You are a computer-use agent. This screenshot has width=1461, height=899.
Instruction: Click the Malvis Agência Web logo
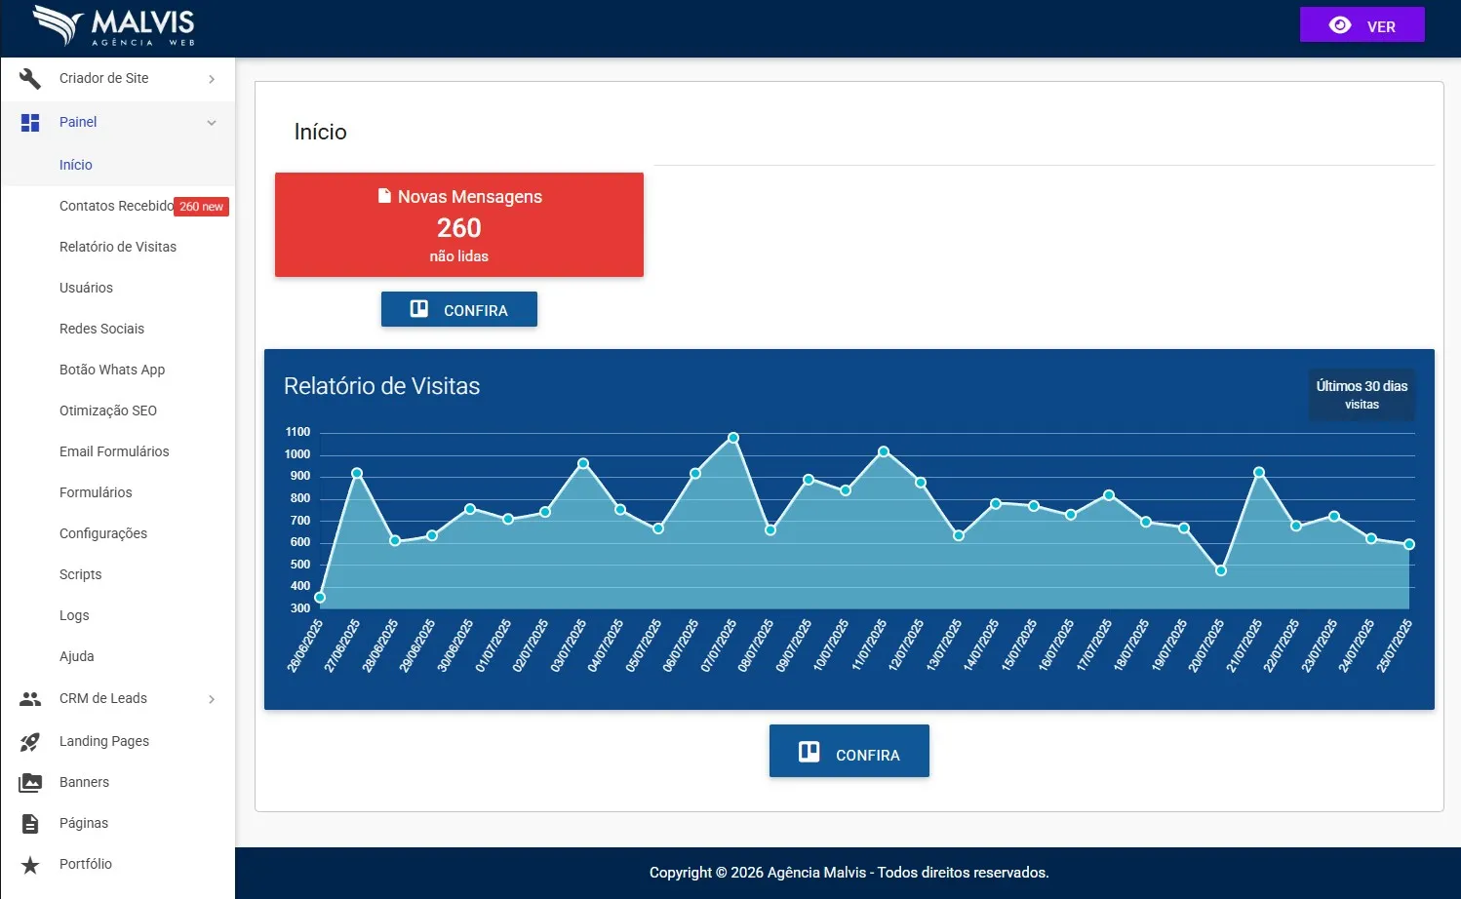tap(114, 26)
